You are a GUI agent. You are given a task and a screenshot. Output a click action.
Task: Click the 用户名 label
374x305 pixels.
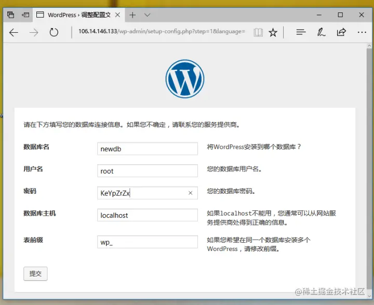tap(33, 169)
